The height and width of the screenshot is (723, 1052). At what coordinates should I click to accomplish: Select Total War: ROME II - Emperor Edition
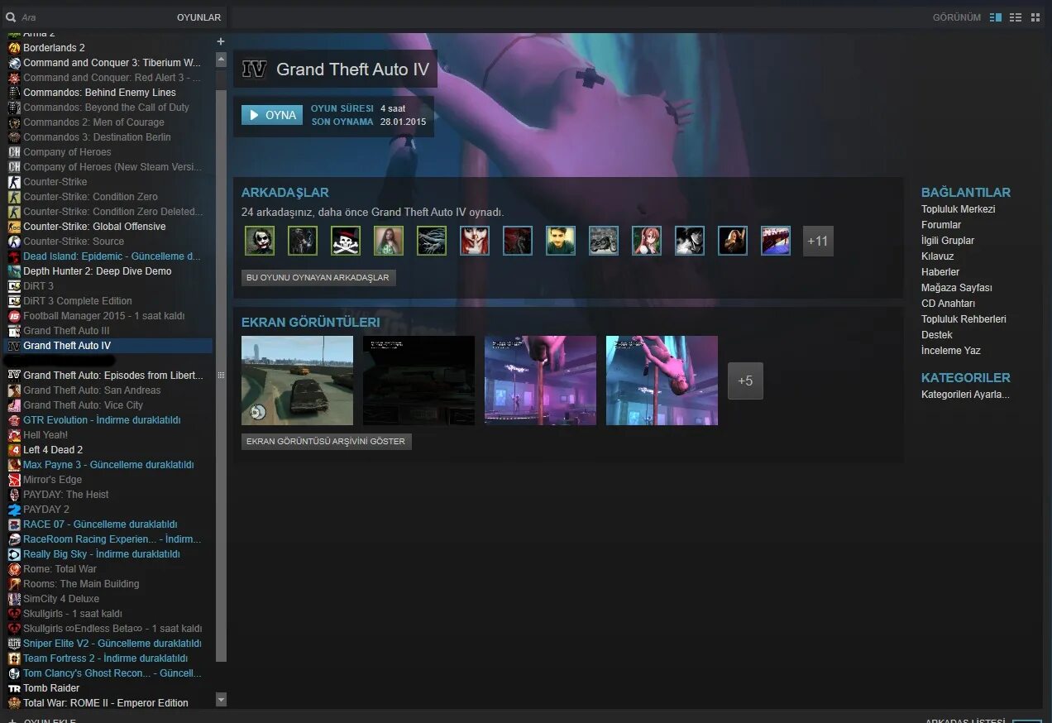(105, 703)
